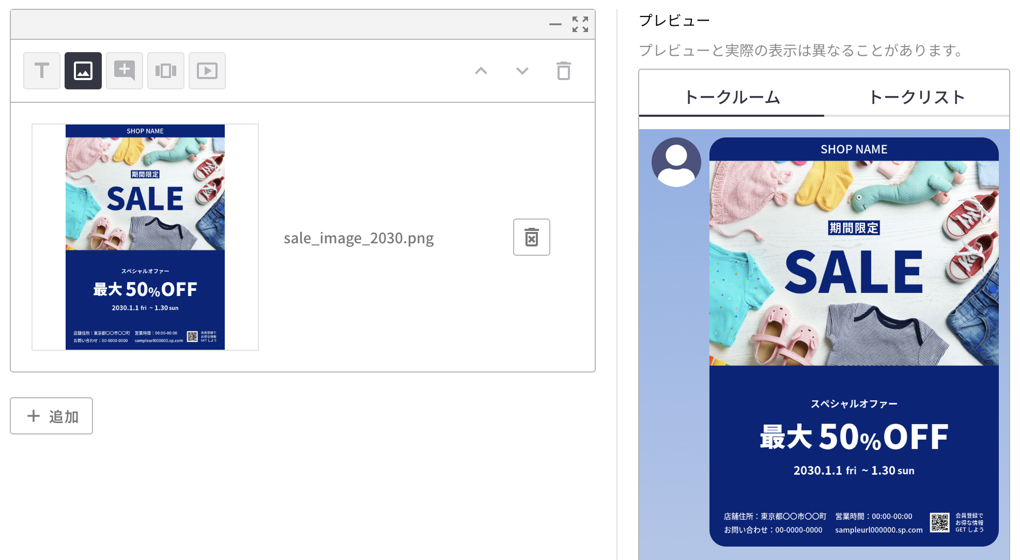
Task: Open the uploaded sale image thumbnail
Action: [x=145, y=237]
